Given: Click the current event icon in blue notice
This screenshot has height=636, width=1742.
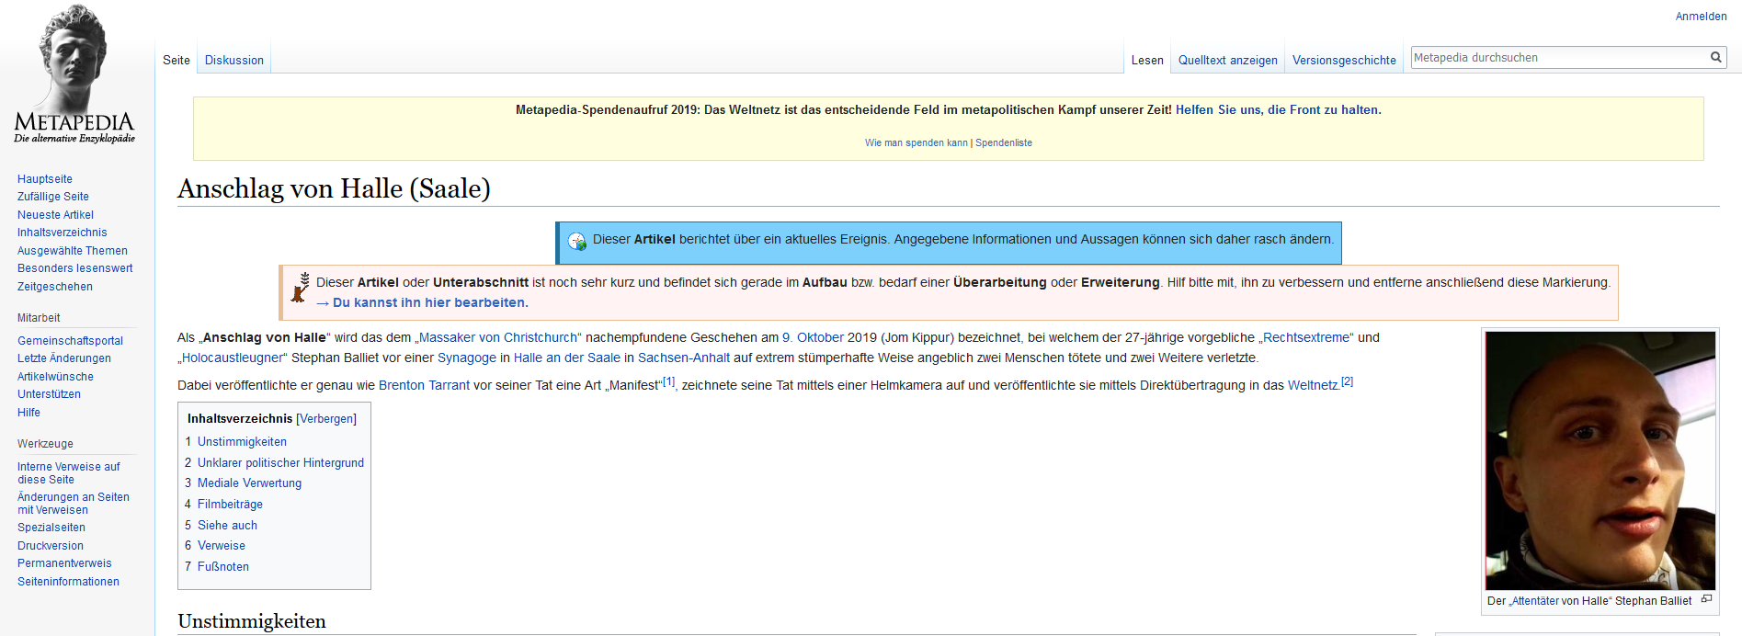Looking at the screenshot, I should click(x=577, y=241).
